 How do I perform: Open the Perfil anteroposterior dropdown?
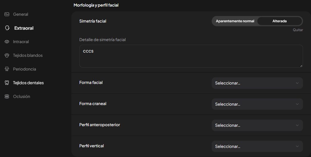(257, 125)
